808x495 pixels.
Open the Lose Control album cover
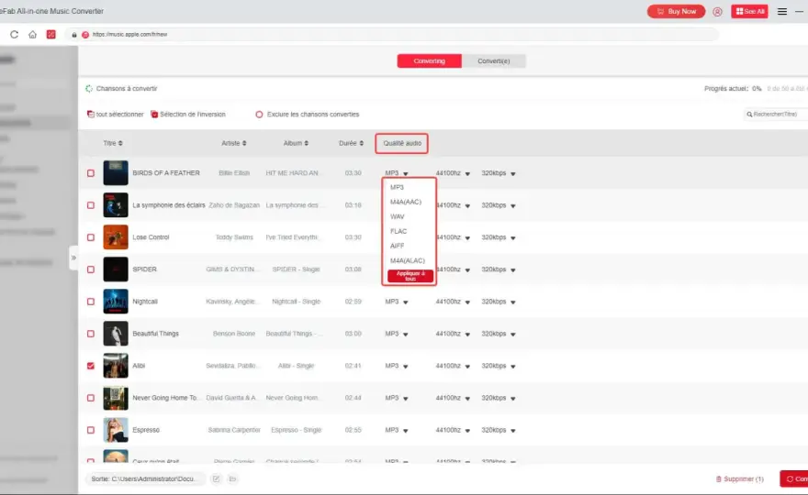pyautogui.click(x=116, y=237)
